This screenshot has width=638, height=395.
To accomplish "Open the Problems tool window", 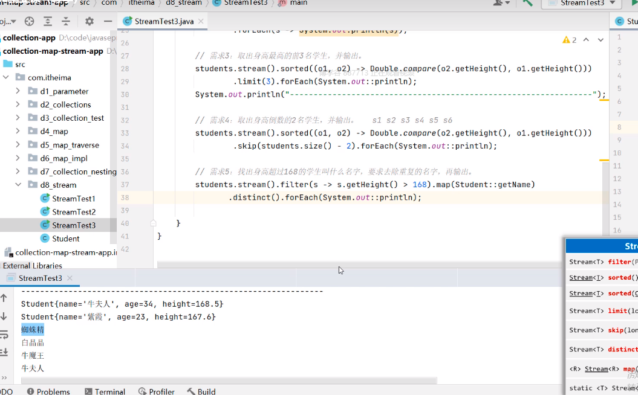I will 48,391.
